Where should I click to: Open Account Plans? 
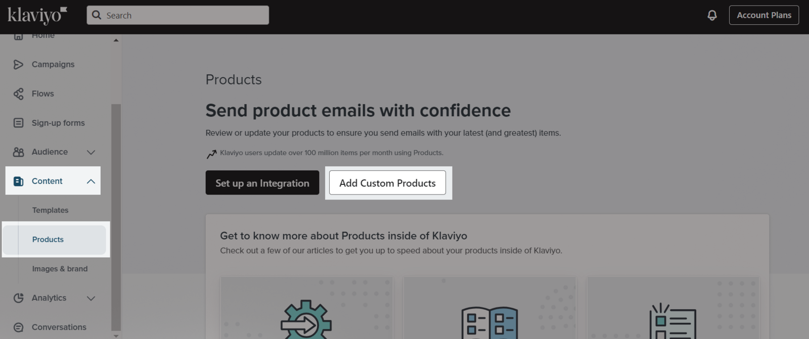pyautogui.click(x=764, y=15)
